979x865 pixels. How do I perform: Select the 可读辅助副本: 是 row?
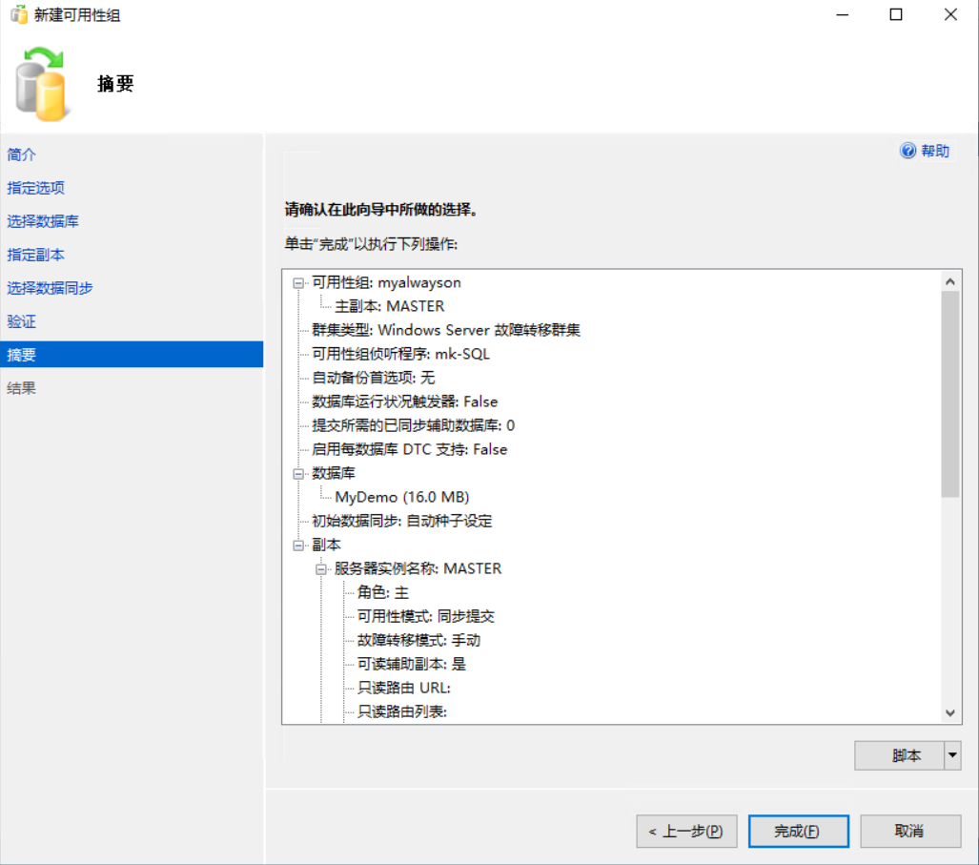412,664
